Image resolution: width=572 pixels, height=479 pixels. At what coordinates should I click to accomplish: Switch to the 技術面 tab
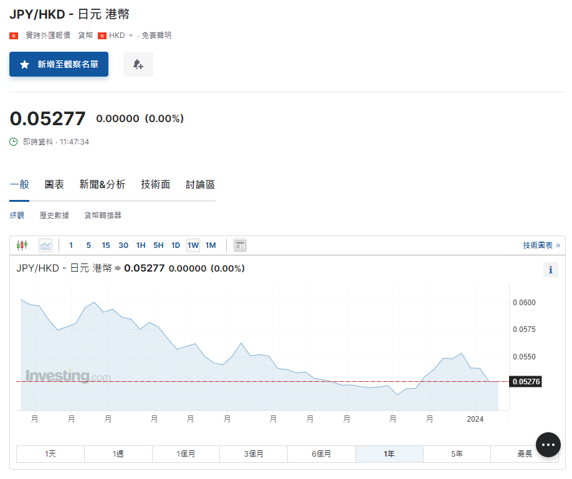point(155,184)
